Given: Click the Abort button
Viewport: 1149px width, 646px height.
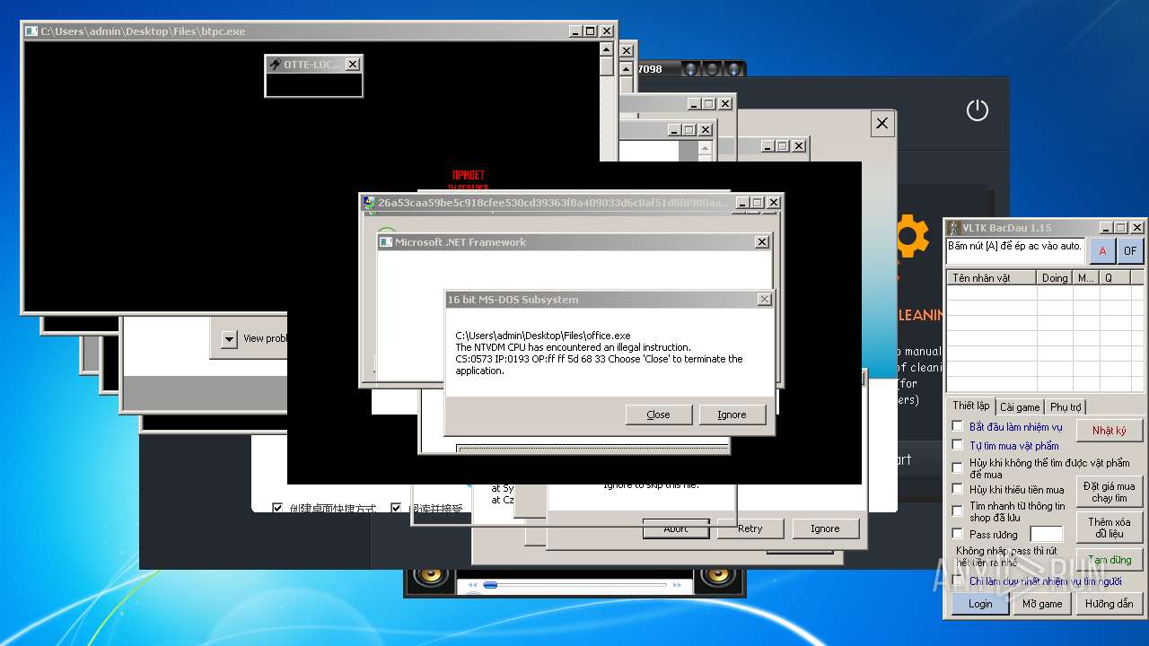Looking at the screenshot, I should coord(676,528).
